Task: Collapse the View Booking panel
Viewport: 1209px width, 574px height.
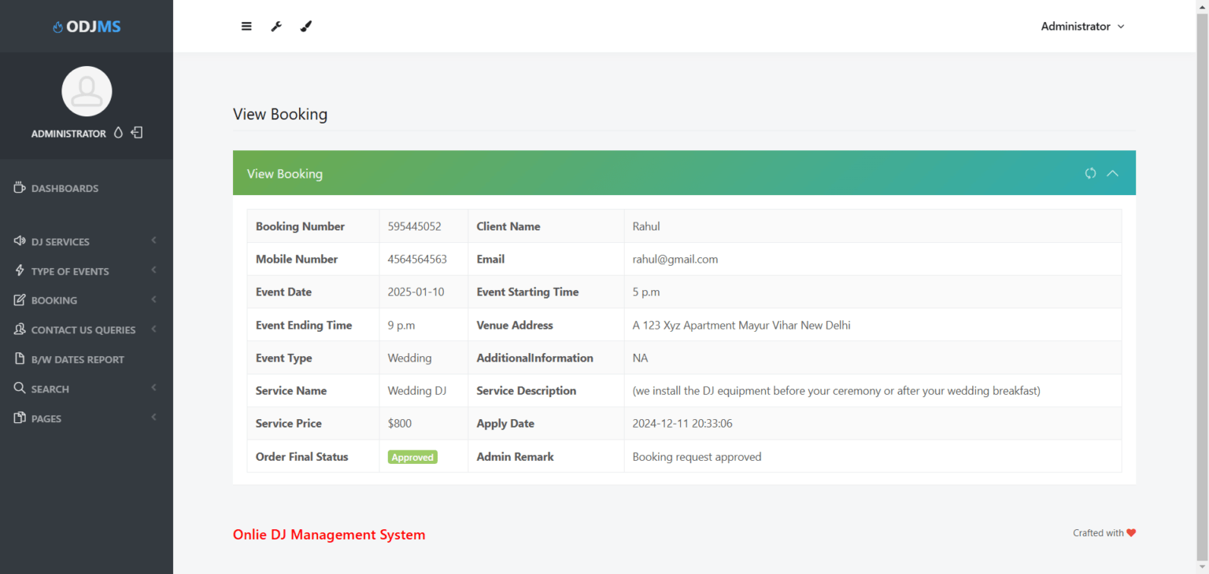Action: pos(1112,173)
